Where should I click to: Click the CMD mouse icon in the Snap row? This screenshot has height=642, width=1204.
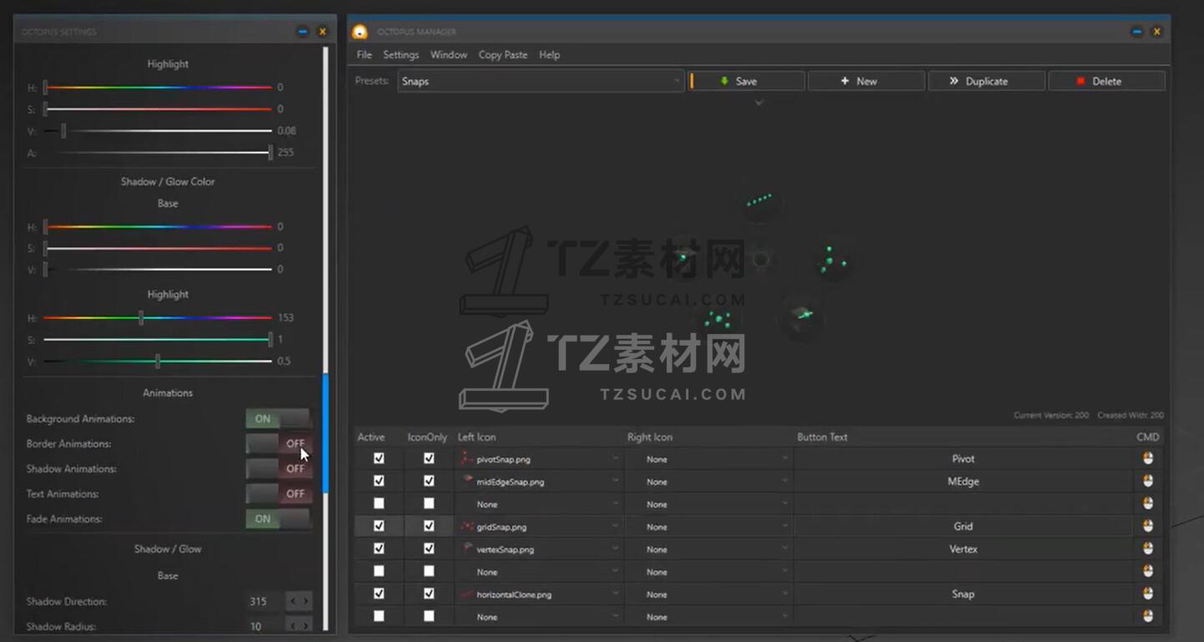(1147, 594)
